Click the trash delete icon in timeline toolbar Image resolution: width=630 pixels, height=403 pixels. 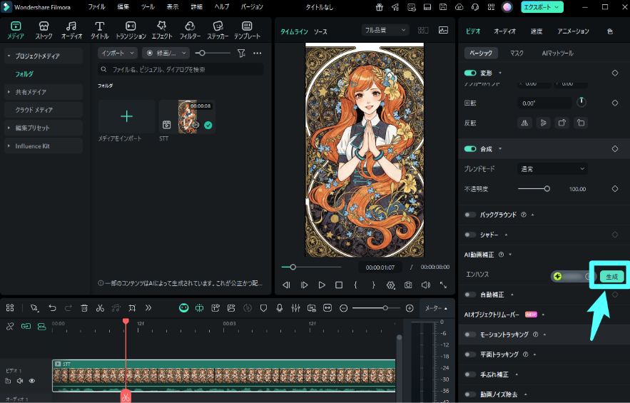coord(84,308)
